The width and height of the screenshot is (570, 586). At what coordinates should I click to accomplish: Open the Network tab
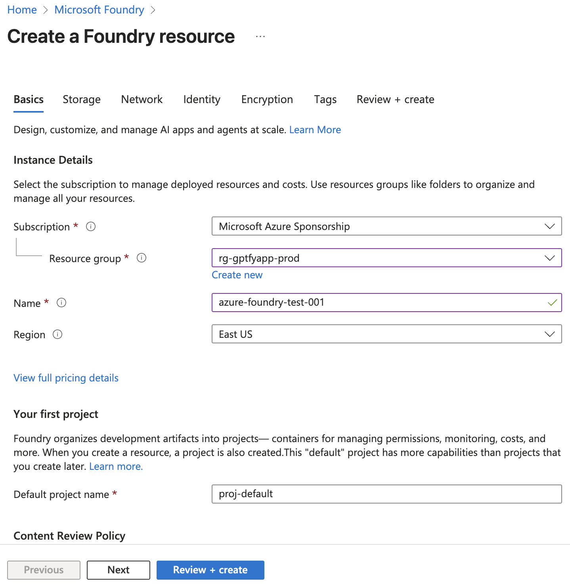pos(142,100)
